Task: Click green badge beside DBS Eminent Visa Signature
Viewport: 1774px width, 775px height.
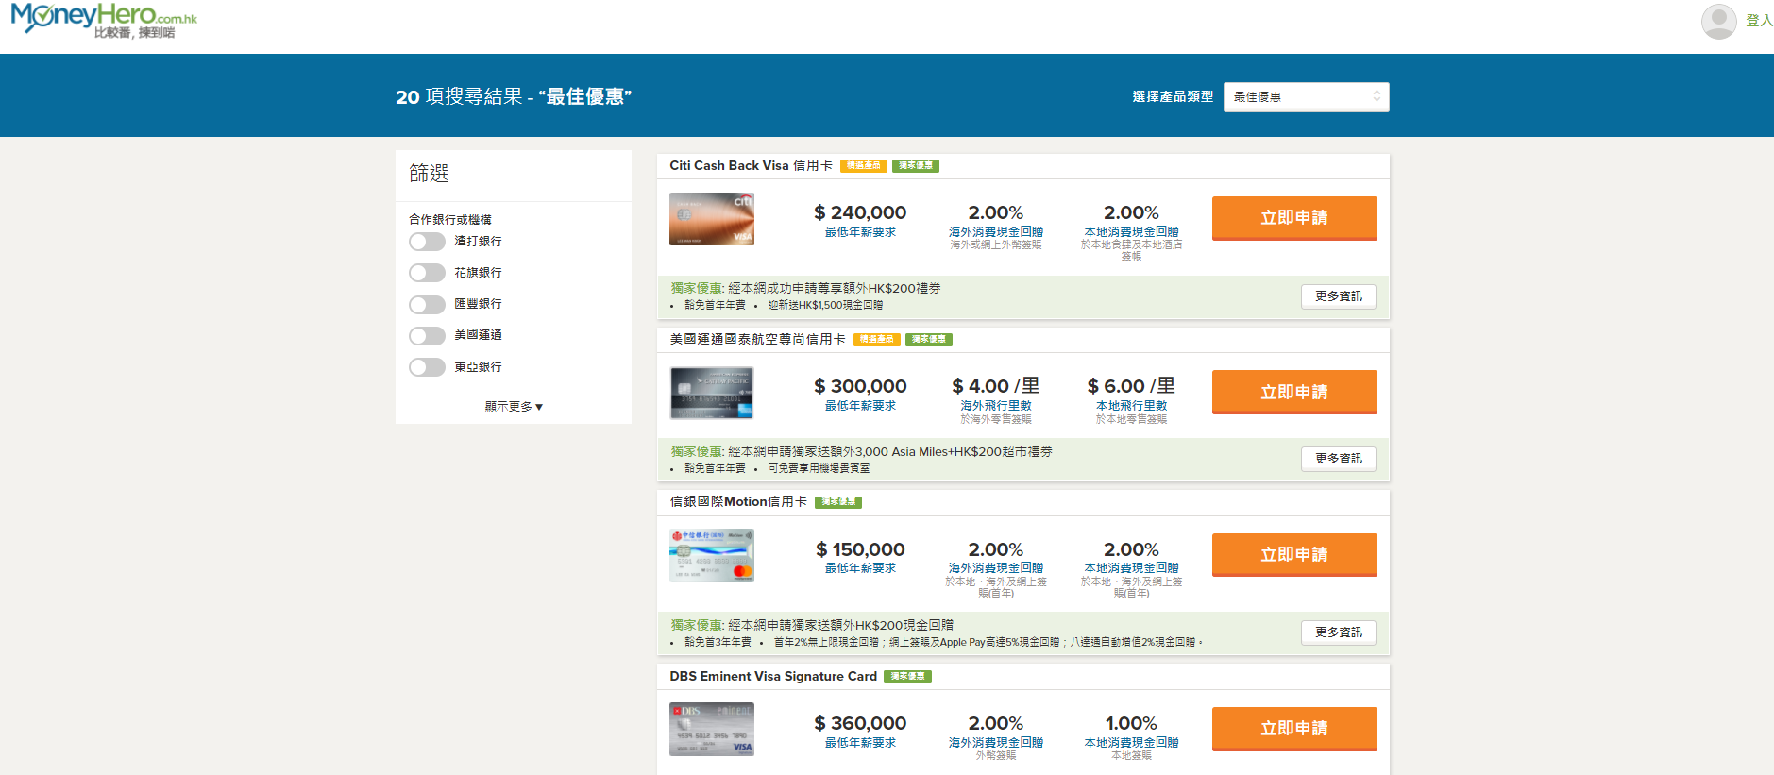Action: pos(907,677)
